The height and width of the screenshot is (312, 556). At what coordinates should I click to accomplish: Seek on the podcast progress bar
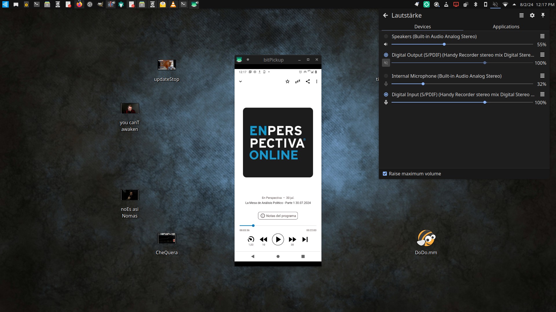point(278,226)
